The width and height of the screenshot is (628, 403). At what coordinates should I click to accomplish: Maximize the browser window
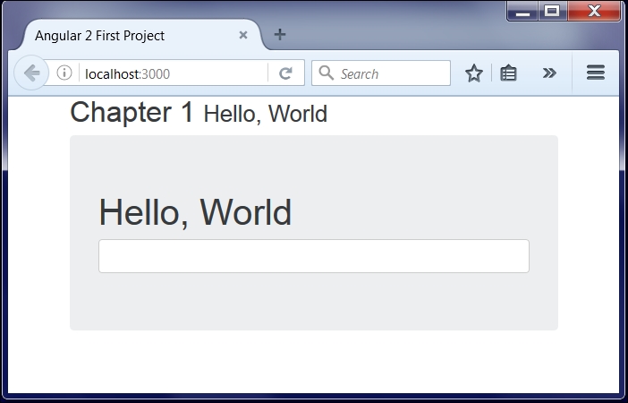click(x=552, y=11)
